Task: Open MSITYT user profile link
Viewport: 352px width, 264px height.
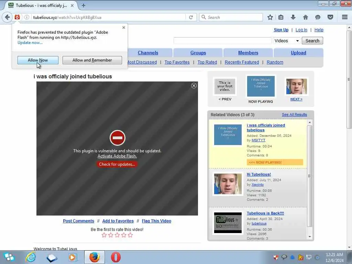Action: (x=258, y=140)
